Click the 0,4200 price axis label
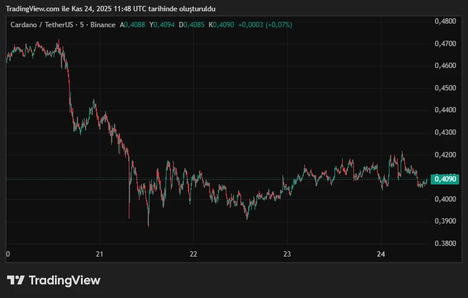Viewport: 468px width, 298px height. click(445, 155)
